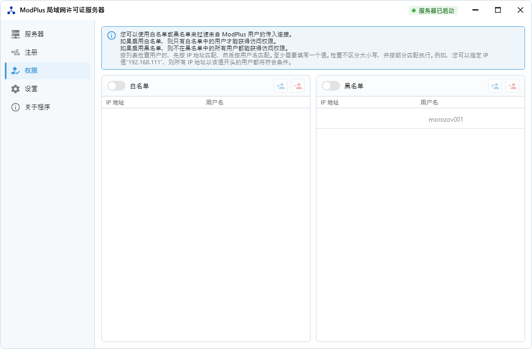Add a user to the 黑名单 list

[x=495, y=86]
